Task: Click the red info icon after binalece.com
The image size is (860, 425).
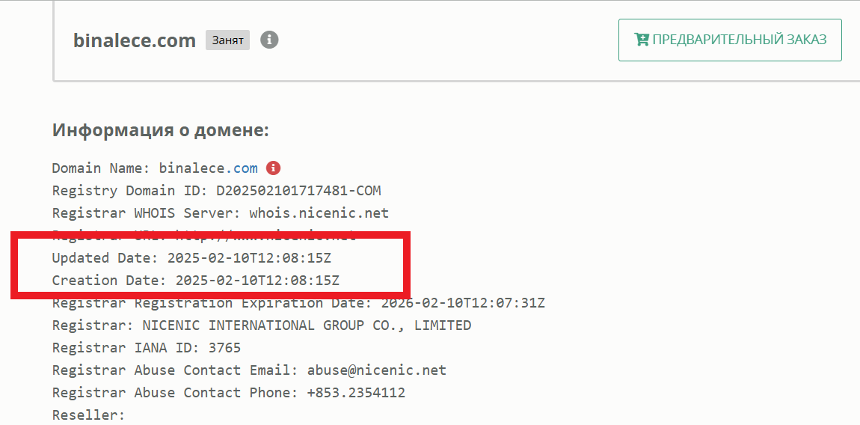Action: (x=273, y=168)
